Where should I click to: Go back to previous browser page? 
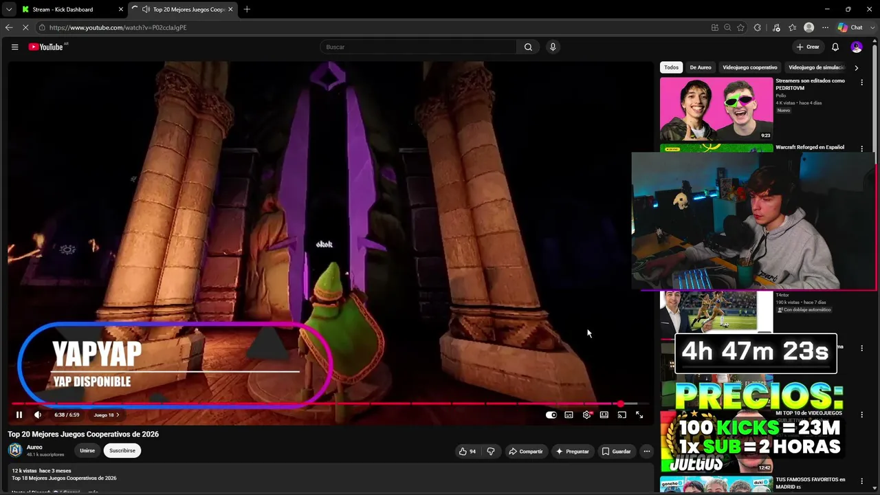pos(9,27)
